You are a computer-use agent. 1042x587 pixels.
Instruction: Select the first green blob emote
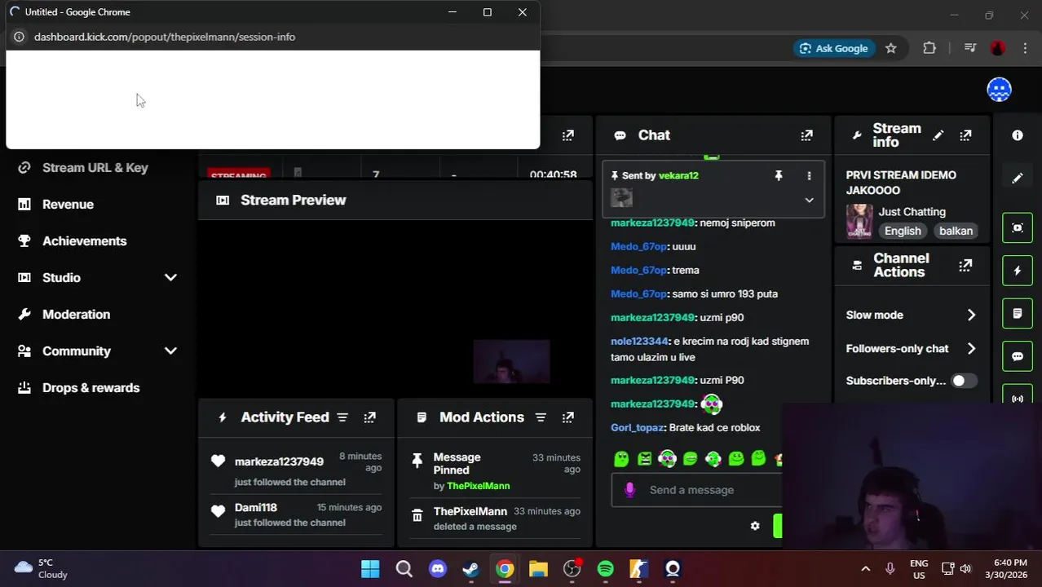pos(621,459)
